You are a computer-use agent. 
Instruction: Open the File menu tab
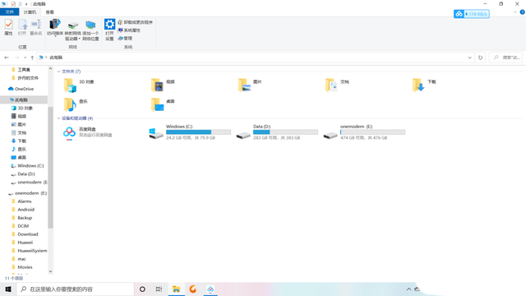click(x=9, y=12)
